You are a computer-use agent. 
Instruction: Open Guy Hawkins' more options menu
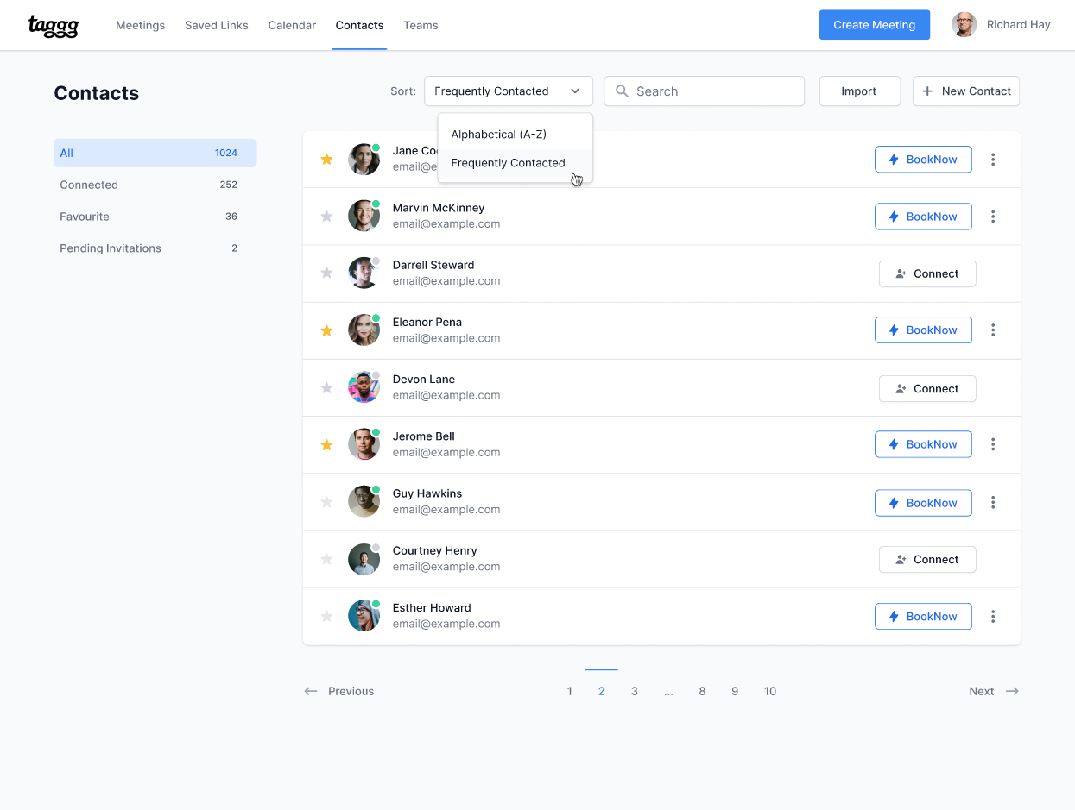pyautogui.click(x=993, y=502)
